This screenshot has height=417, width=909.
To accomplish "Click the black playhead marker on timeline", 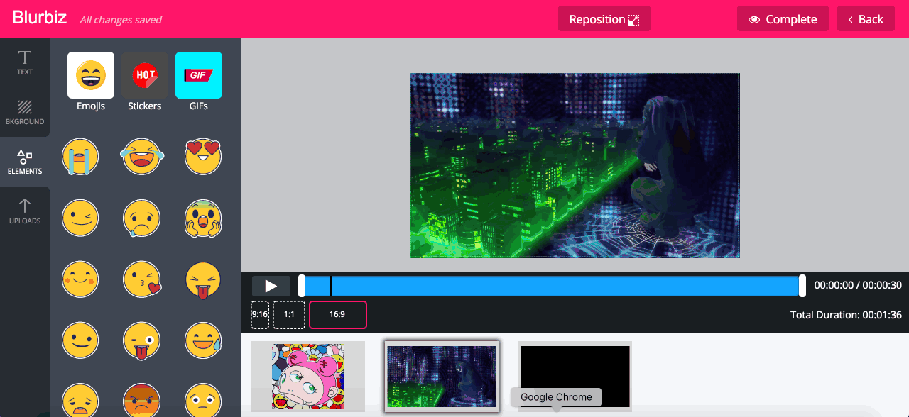I will click(330, 286).
